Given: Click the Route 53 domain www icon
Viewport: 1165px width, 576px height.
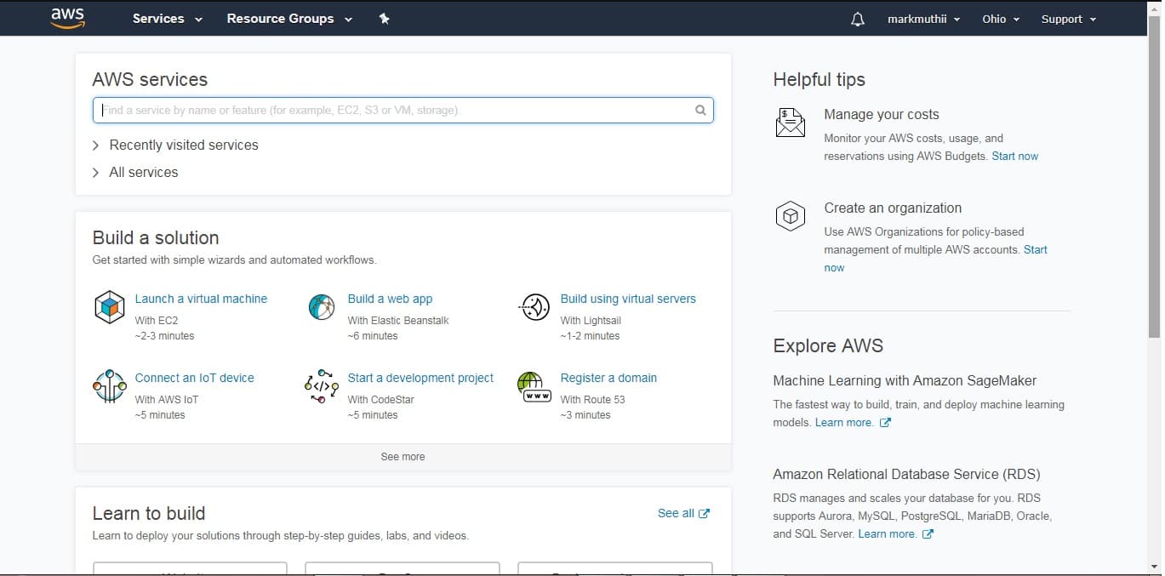Looking at the screenshot, I should coord(534,387).
